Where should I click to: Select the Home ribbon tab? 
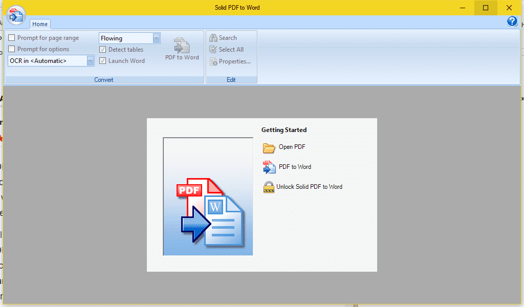pos(40,24)
